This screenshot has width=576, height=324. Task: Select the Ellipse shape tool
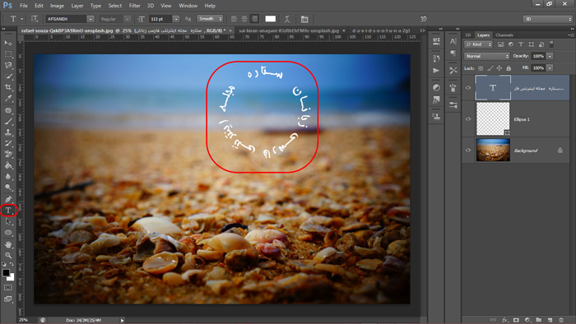8,233
